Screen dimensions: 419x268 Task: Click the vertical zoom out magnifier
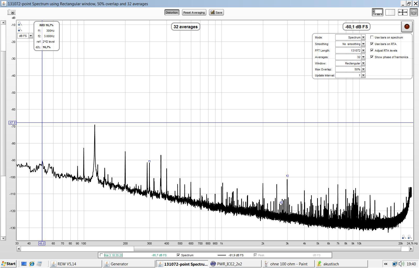click(x=20, y=30)
